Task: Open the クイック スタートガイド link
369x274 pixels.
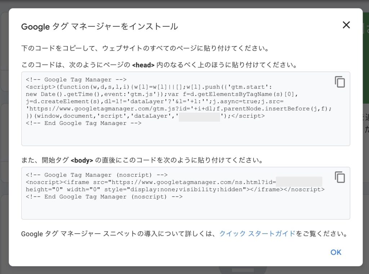Action: 257,234
